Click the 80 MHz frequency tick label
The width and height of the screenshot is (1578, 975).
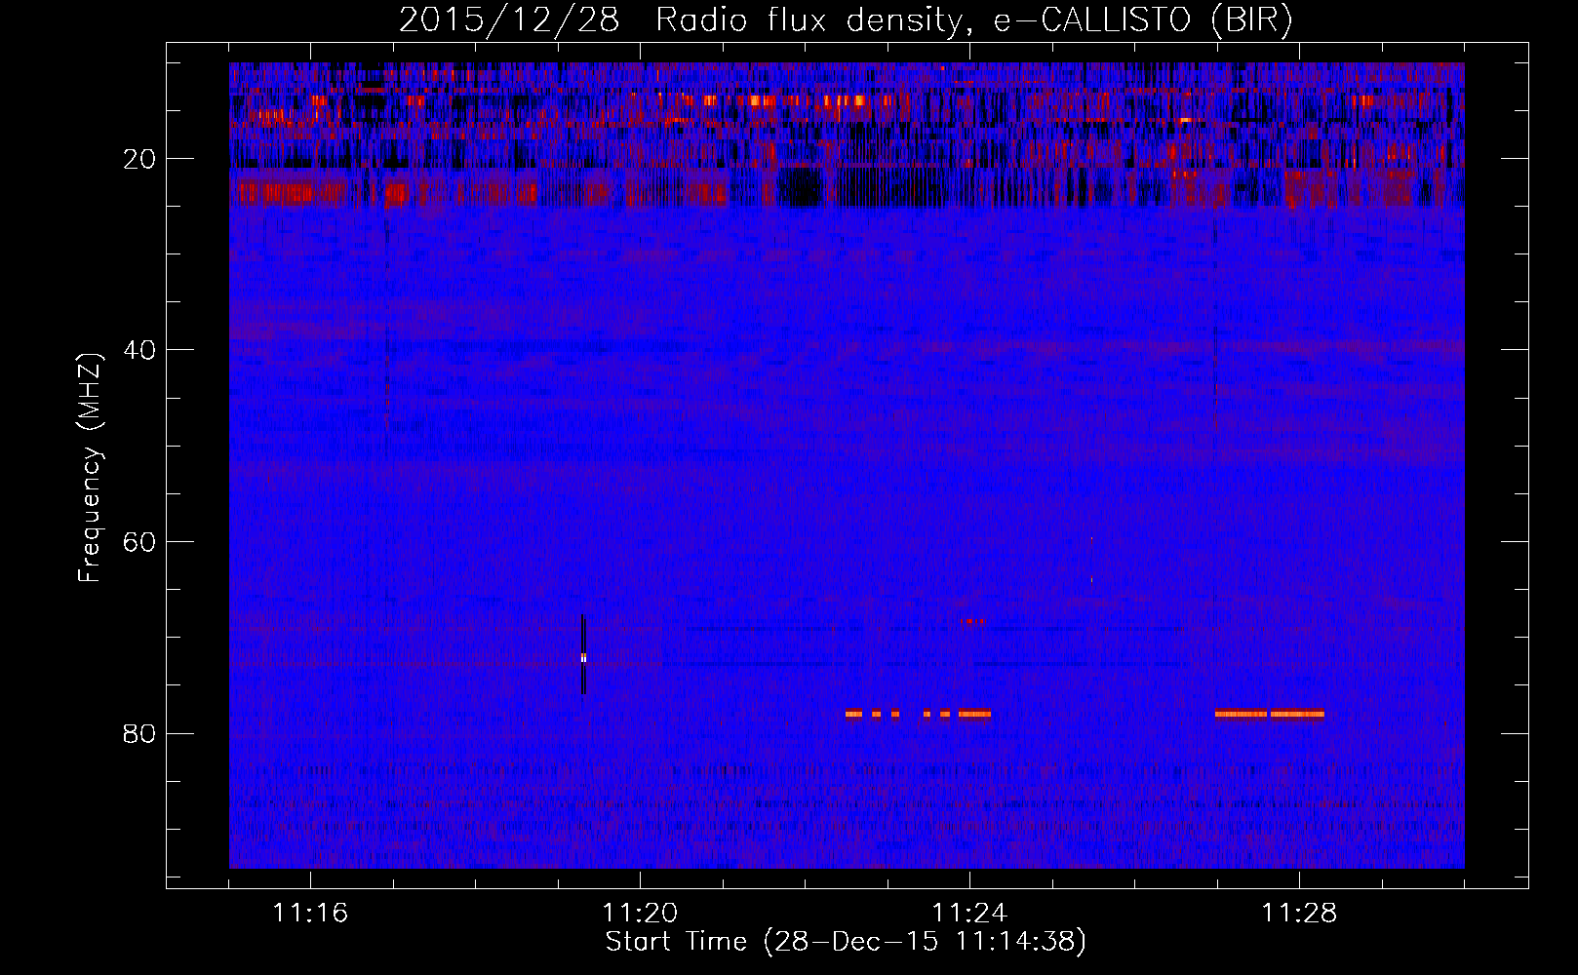[x=139, y=733]
